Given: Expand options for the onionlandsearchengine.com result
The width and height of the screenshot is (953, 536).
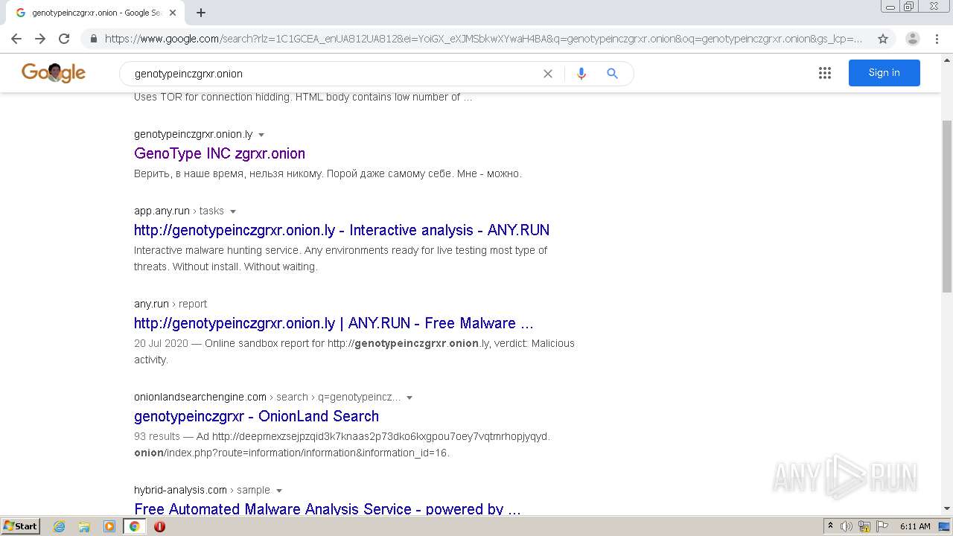Looking at the screenshot, I should [x=409, y=398].
